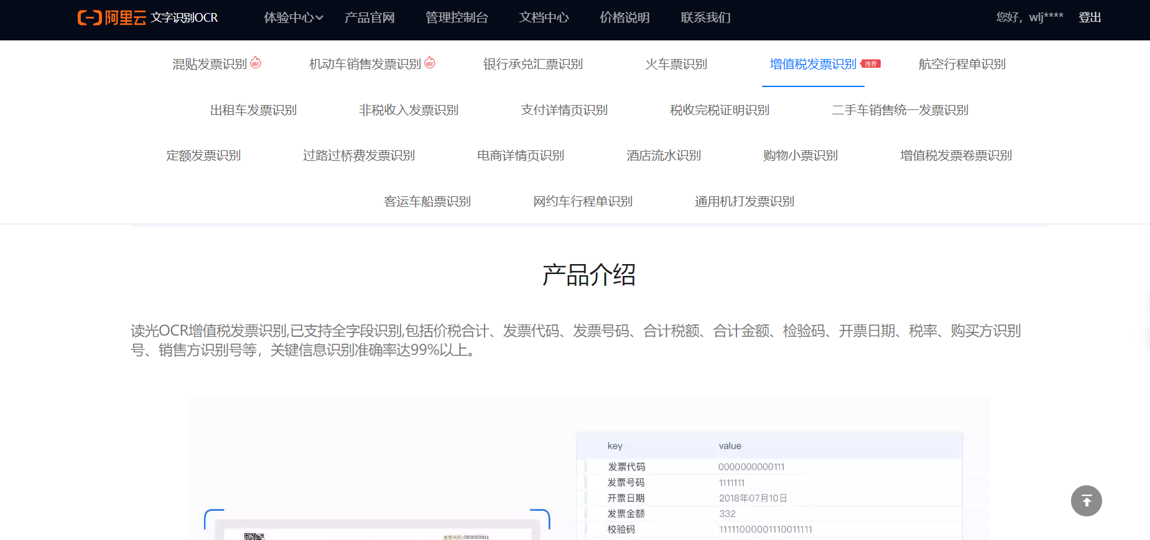Image resolution: width=1150 pixels, height=540 pixels.
Task: Open 购物小票识别
Action: pos(800,155)
